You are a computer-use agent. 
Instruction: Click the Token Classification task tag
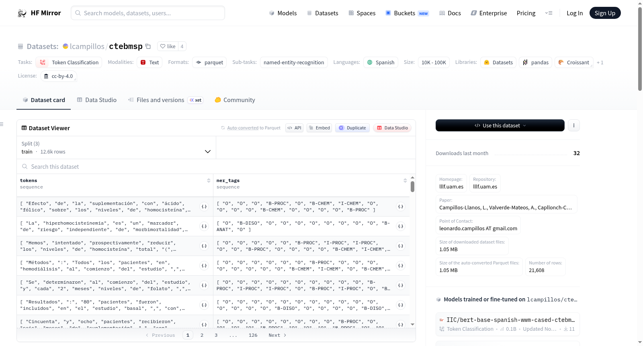pos(69,62)
